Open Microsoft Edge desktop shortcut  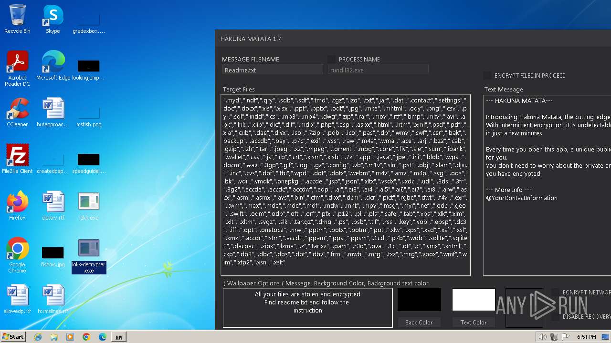(x=53, y=66)
